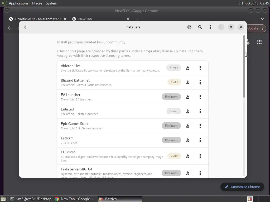The image size is (270, 202).
Task: Select the Frida Server x86_64 title
Action: [76, 169]
